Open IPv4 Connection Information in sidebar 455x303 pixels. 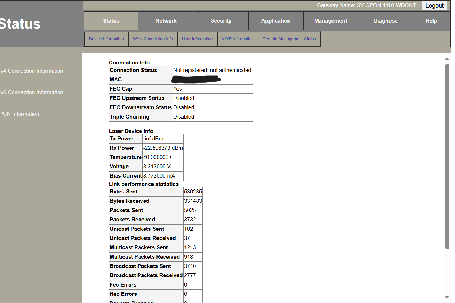[32, 71]
